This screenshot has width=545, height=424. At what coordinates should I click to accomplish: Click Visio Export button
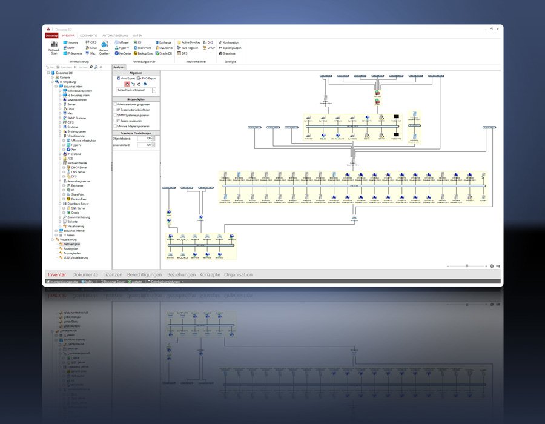[126, 78]
